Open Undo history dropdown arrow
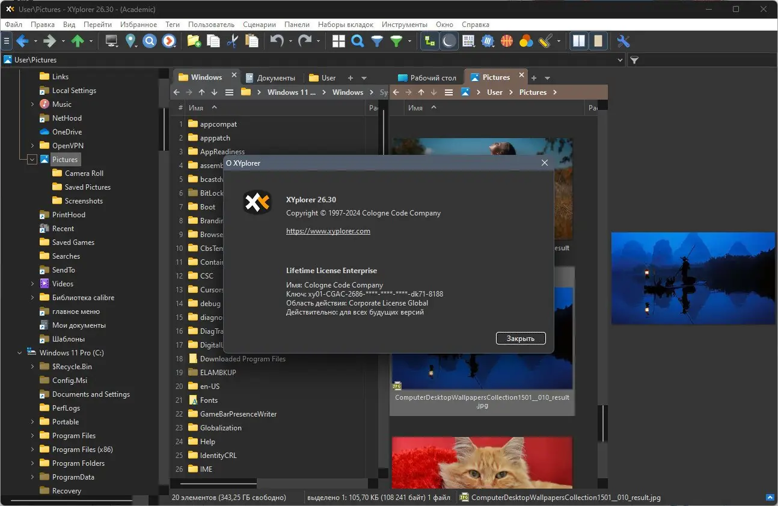The width and height of the screenshot is (778, 506). [290, 41]
